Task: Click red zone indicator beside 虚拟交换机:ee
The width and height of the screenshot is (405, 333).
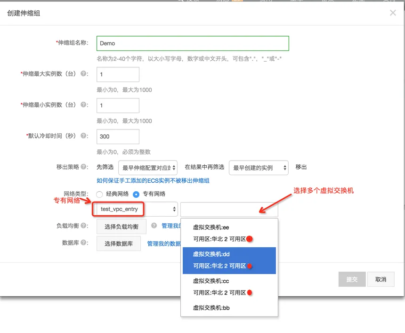Action: coord(250,239)
